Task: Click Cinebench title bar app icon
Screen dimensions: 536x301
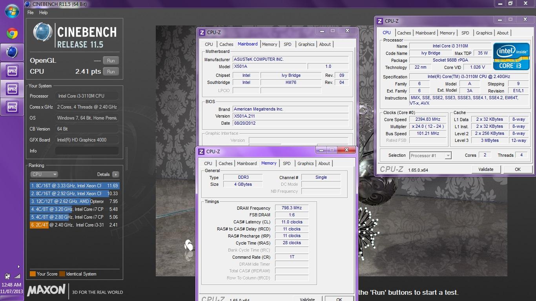Action: 27,4
